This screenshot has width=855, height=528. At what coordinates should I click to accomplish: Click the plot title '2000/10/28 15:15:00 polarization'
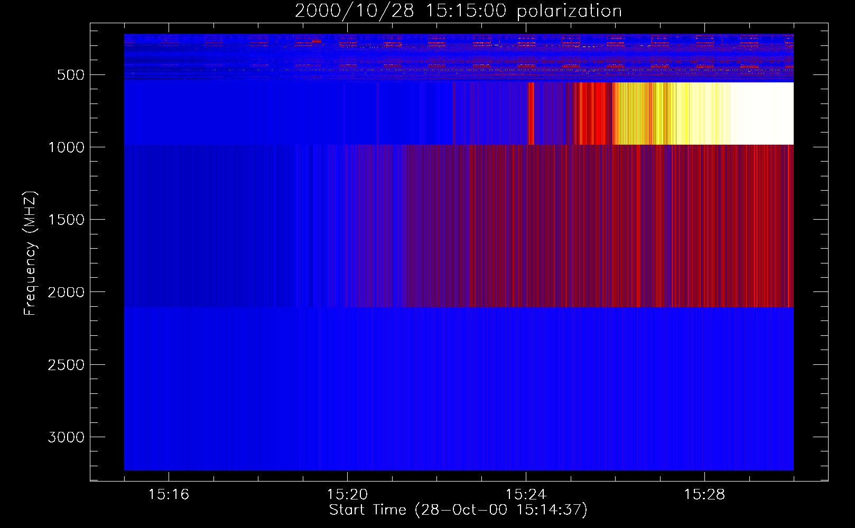click(x=458, y=11)
